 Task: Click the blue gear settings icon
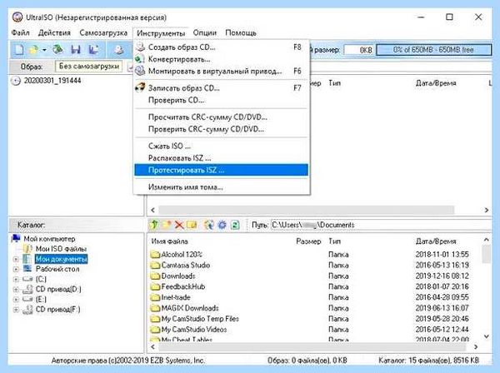222,225
